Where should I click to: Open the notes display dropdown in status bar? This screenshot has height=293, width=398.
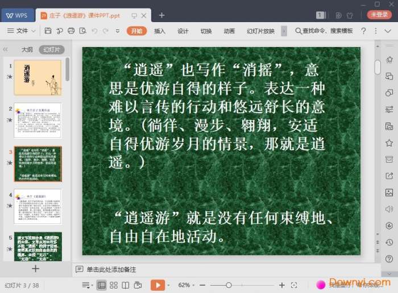pyautogui.click(x=88, y=286)
